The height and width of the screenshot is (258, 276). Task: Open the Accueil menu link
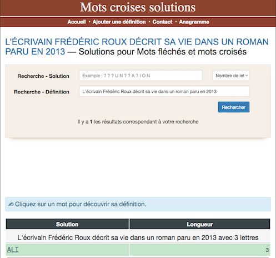77,22
